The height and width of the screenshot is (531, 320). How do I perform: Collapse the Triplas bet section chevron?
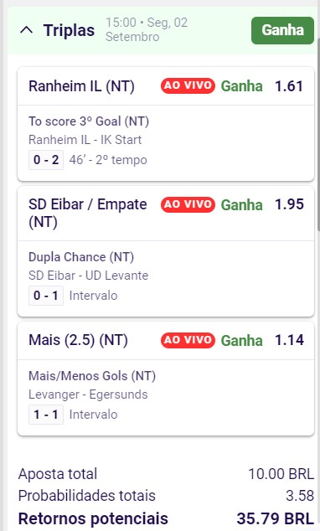pos(27,30)
